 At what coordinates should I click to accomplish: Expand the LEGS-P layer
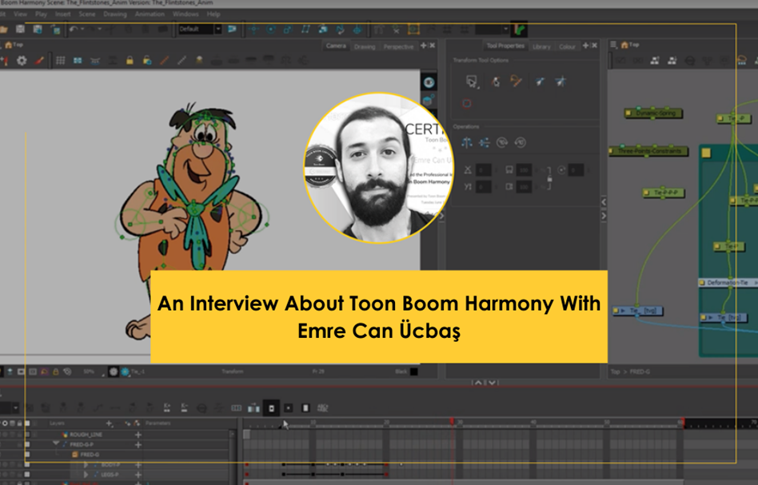pos(86,475)
